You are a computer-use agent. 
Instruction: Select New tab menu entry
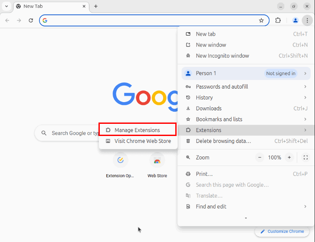tap(246, 34)
